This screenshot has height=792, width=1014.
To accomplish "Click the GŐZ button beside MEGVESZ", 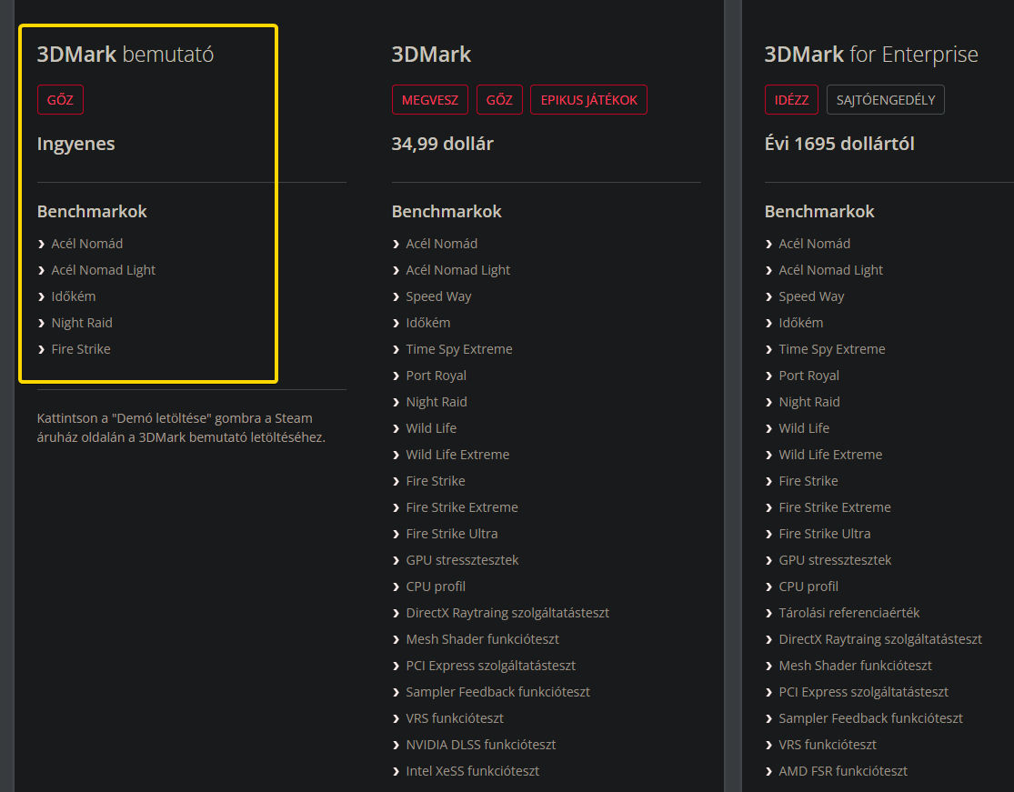I will click(x=499, y=100).
